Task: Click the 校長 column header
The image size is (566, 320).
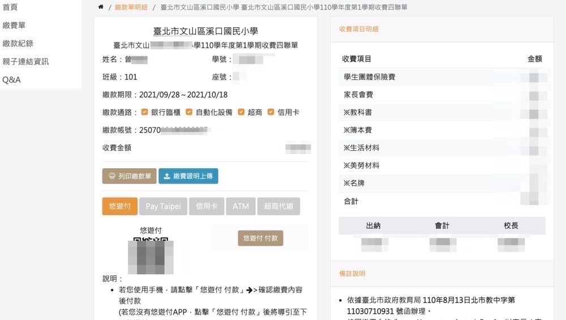Action: point(511,226)
